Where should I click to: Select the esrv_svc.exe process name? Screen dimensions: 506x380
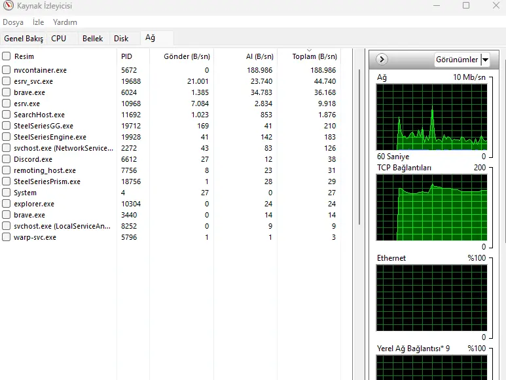[x=33, y=81]
